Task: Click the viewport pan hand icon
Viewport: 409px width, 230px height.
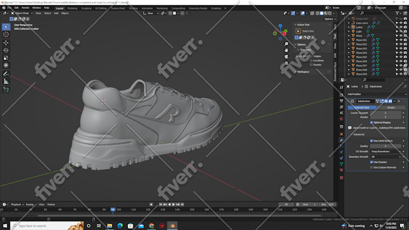Action: [x=286, y=50]
